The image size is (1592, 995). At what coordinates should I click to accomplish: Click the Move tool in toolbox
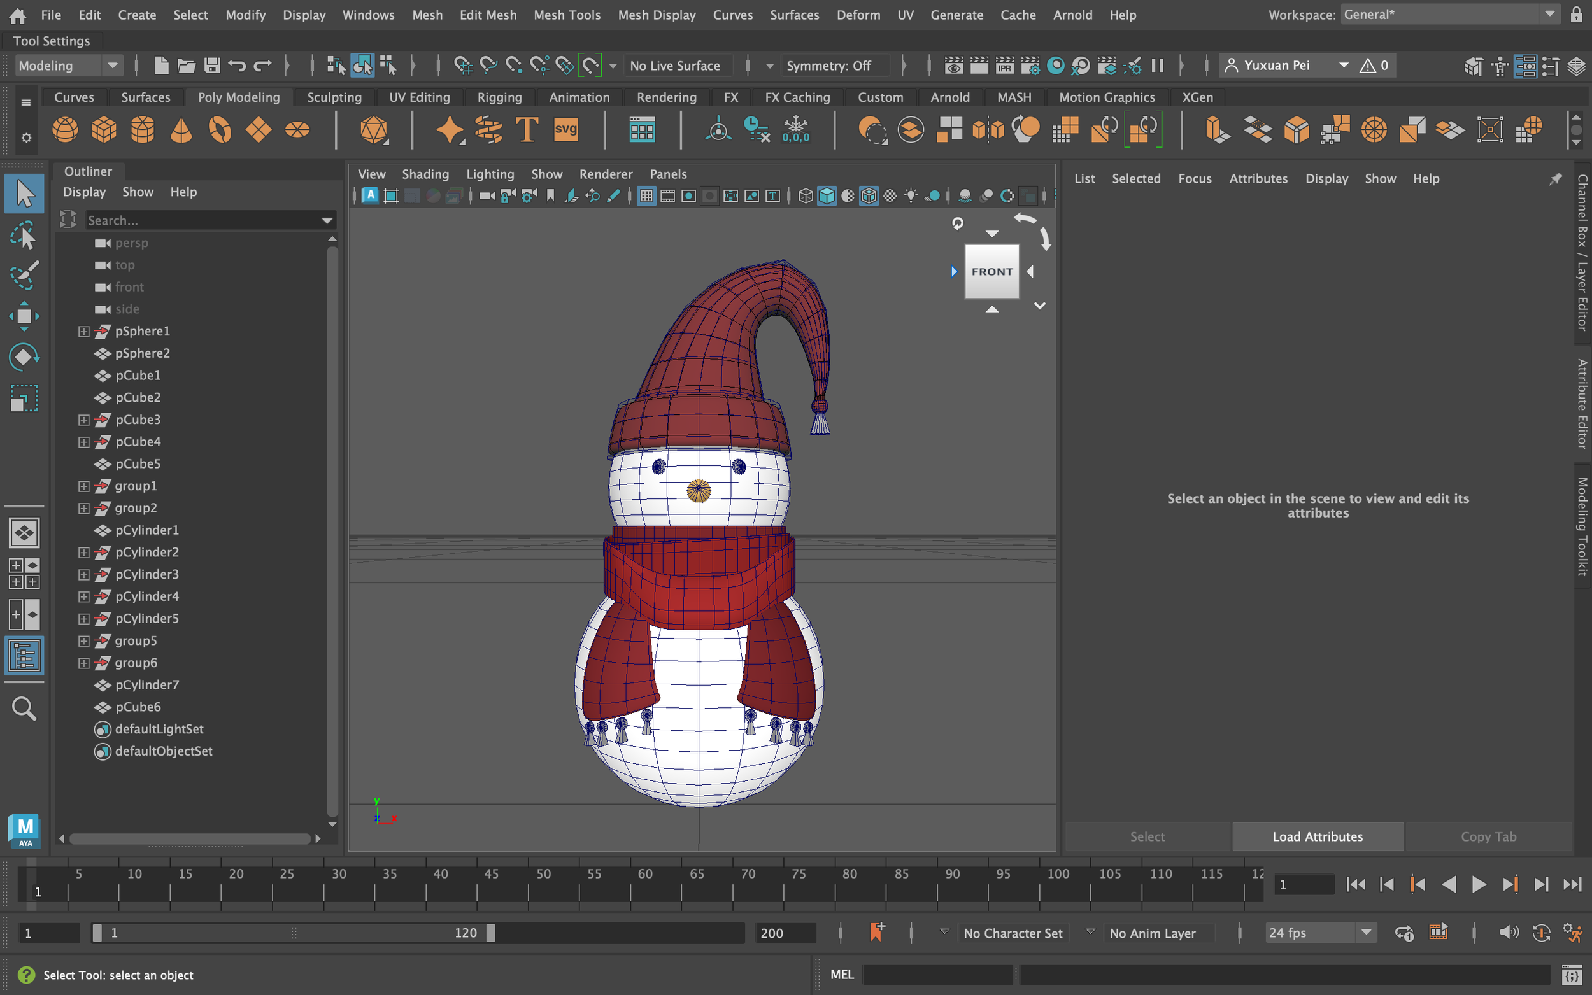pos(24,316)
